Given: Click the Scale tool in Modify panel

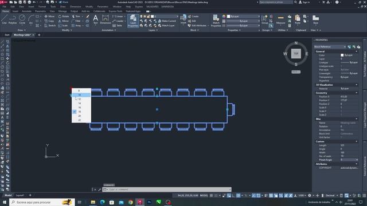Looking at the screenshot, I should [x=63, y=25].
